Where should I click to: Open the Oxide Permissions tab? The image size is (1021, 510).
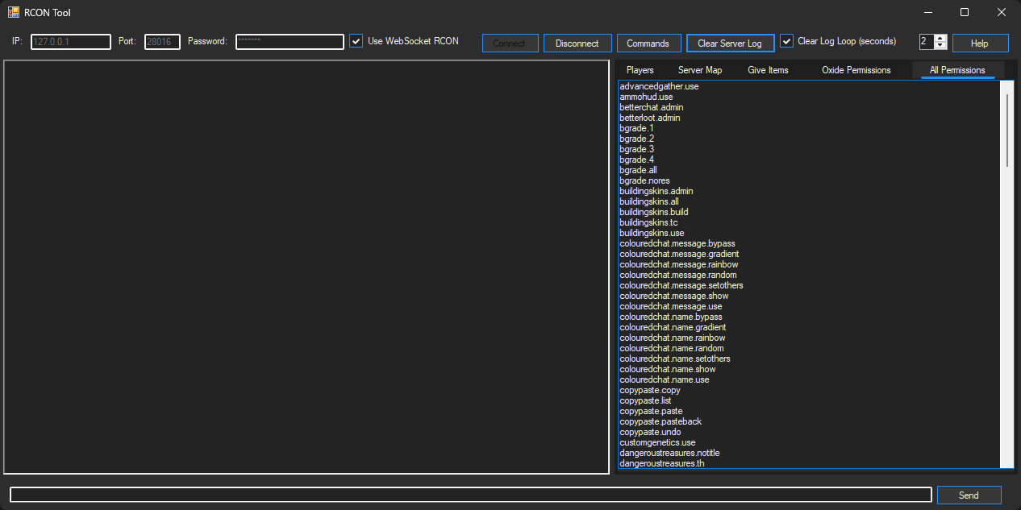[856, 70]
